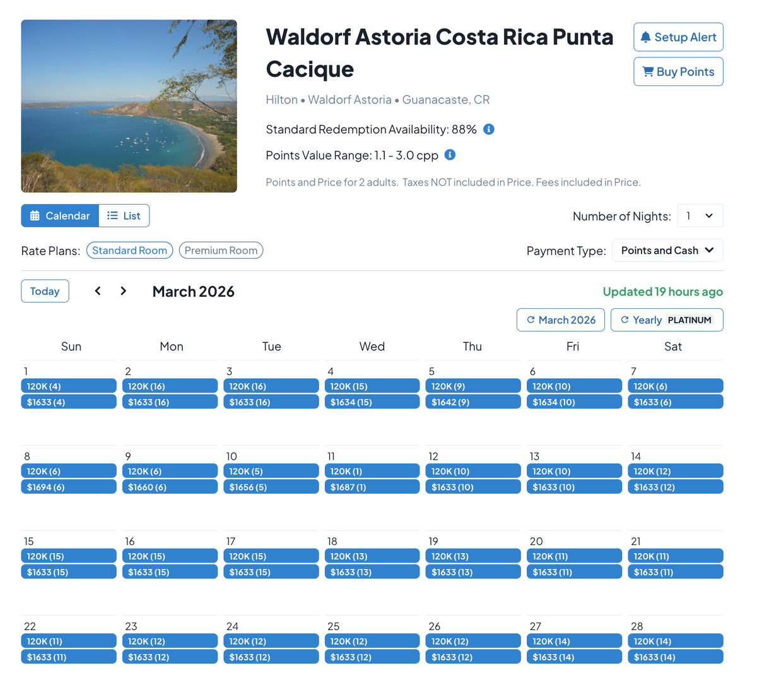Image resolution: width=757 pixels, height=680 pixels.
Task: Select $1687 (1) on March 11
Action: (x=372, y=487)
